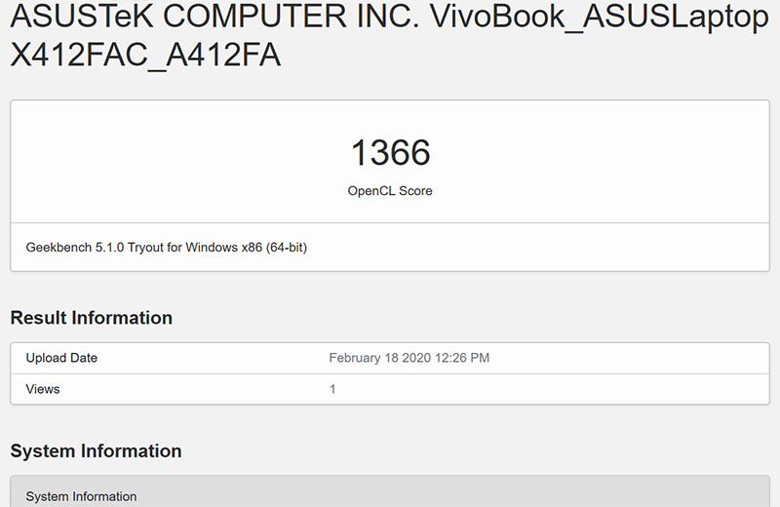Screen dimensions: 780x507
Task: Click the Upload Date row label
Action: (x=61, y=358)
